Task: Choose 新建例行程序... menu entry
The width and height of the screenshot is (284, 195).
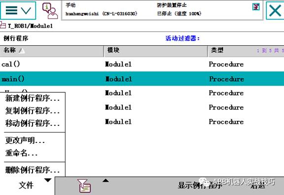Action: (x=33, y=99)
